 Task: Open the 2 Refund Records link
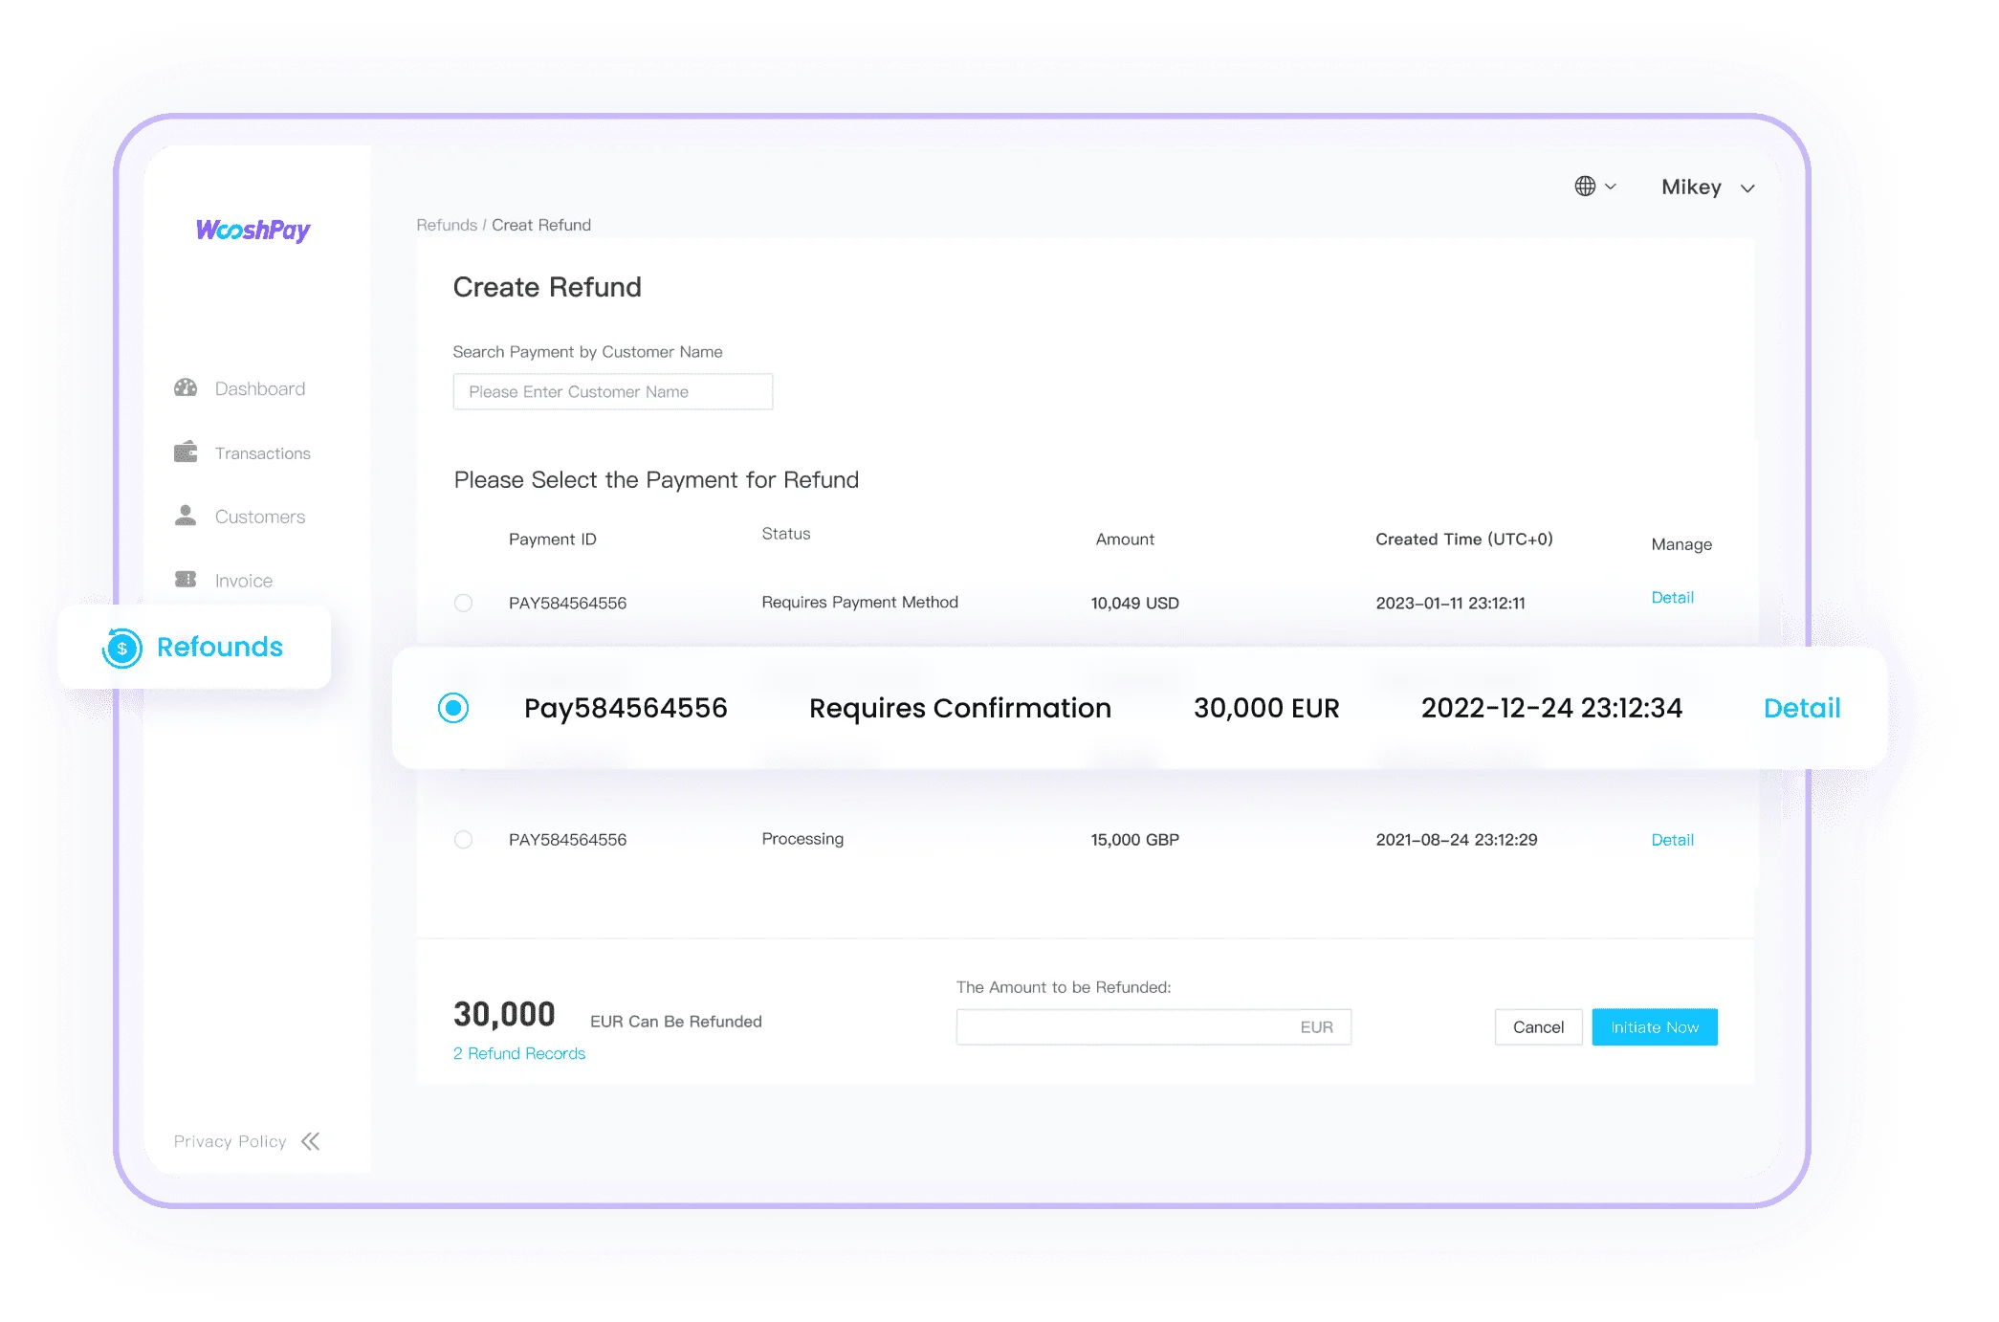[519, 1053]
